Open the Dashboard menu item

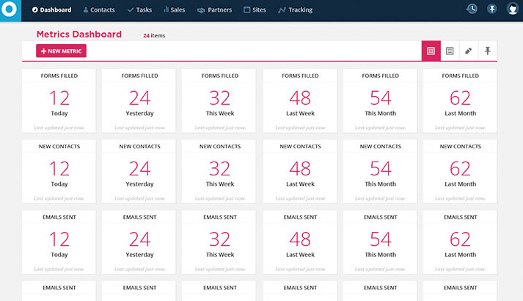(x=51, y=10)
